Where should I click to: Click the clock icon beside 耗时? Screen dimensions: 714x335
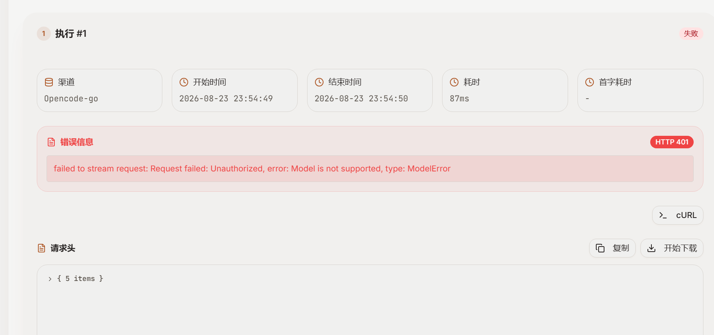454,82
